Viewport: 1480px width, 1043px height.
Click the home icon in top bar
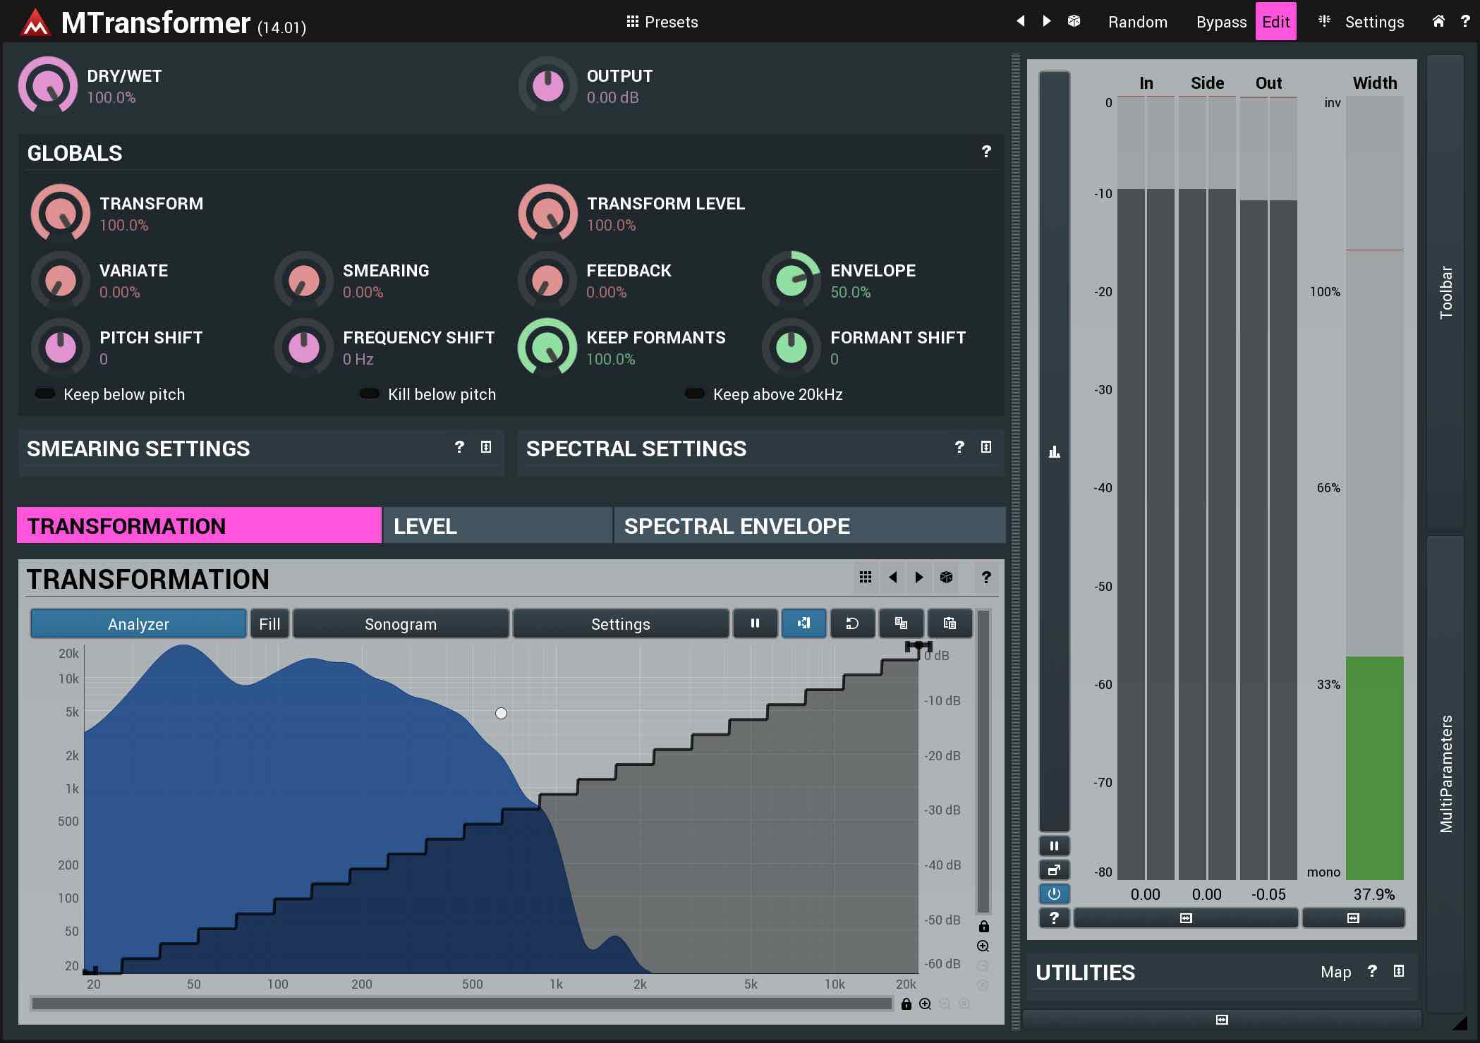tap(1438, 21)
